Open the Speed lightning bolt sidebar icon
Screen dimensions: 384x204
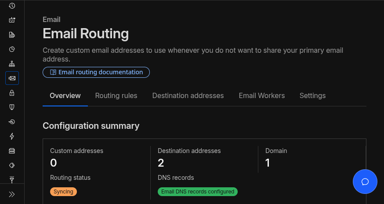12,136
